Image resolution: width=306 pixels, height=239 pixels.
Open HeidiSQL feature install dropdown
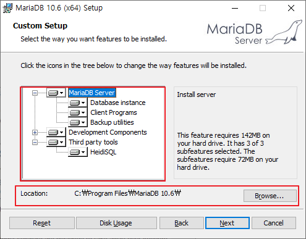tap(78, 152)
